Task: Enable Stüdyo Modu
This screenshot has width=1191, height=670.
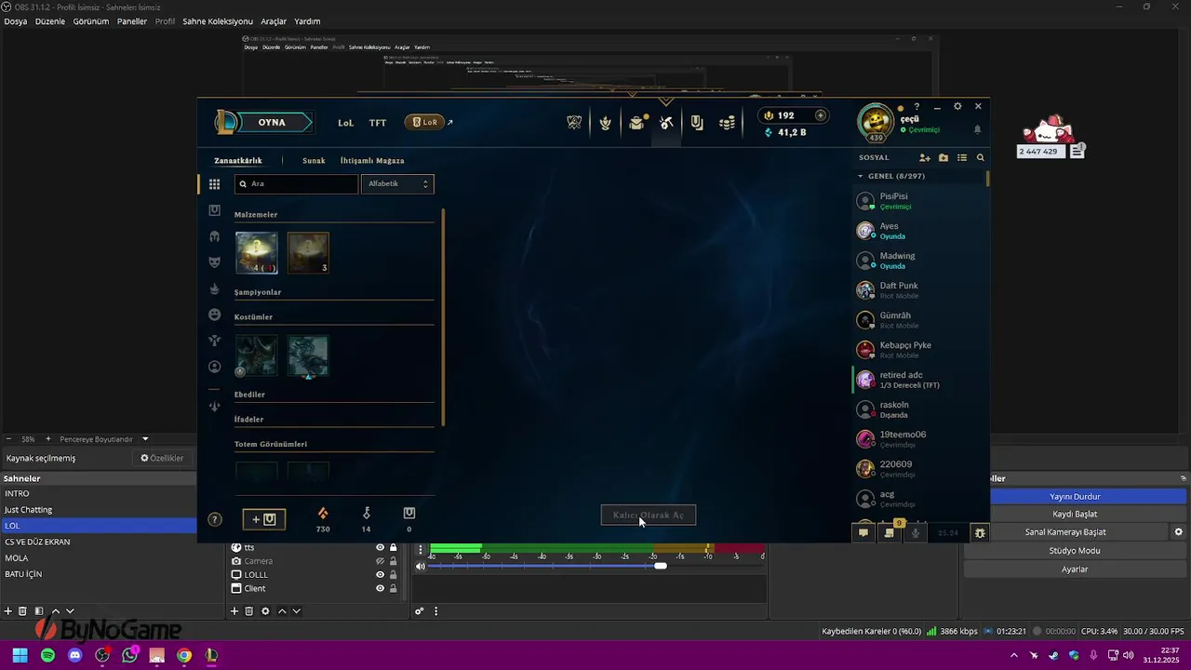Action: click(1075, 551)
